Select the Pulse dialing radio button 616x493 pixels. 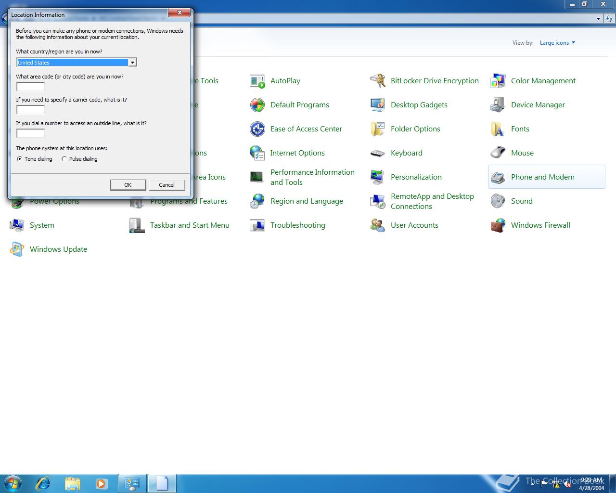(80, 159)
